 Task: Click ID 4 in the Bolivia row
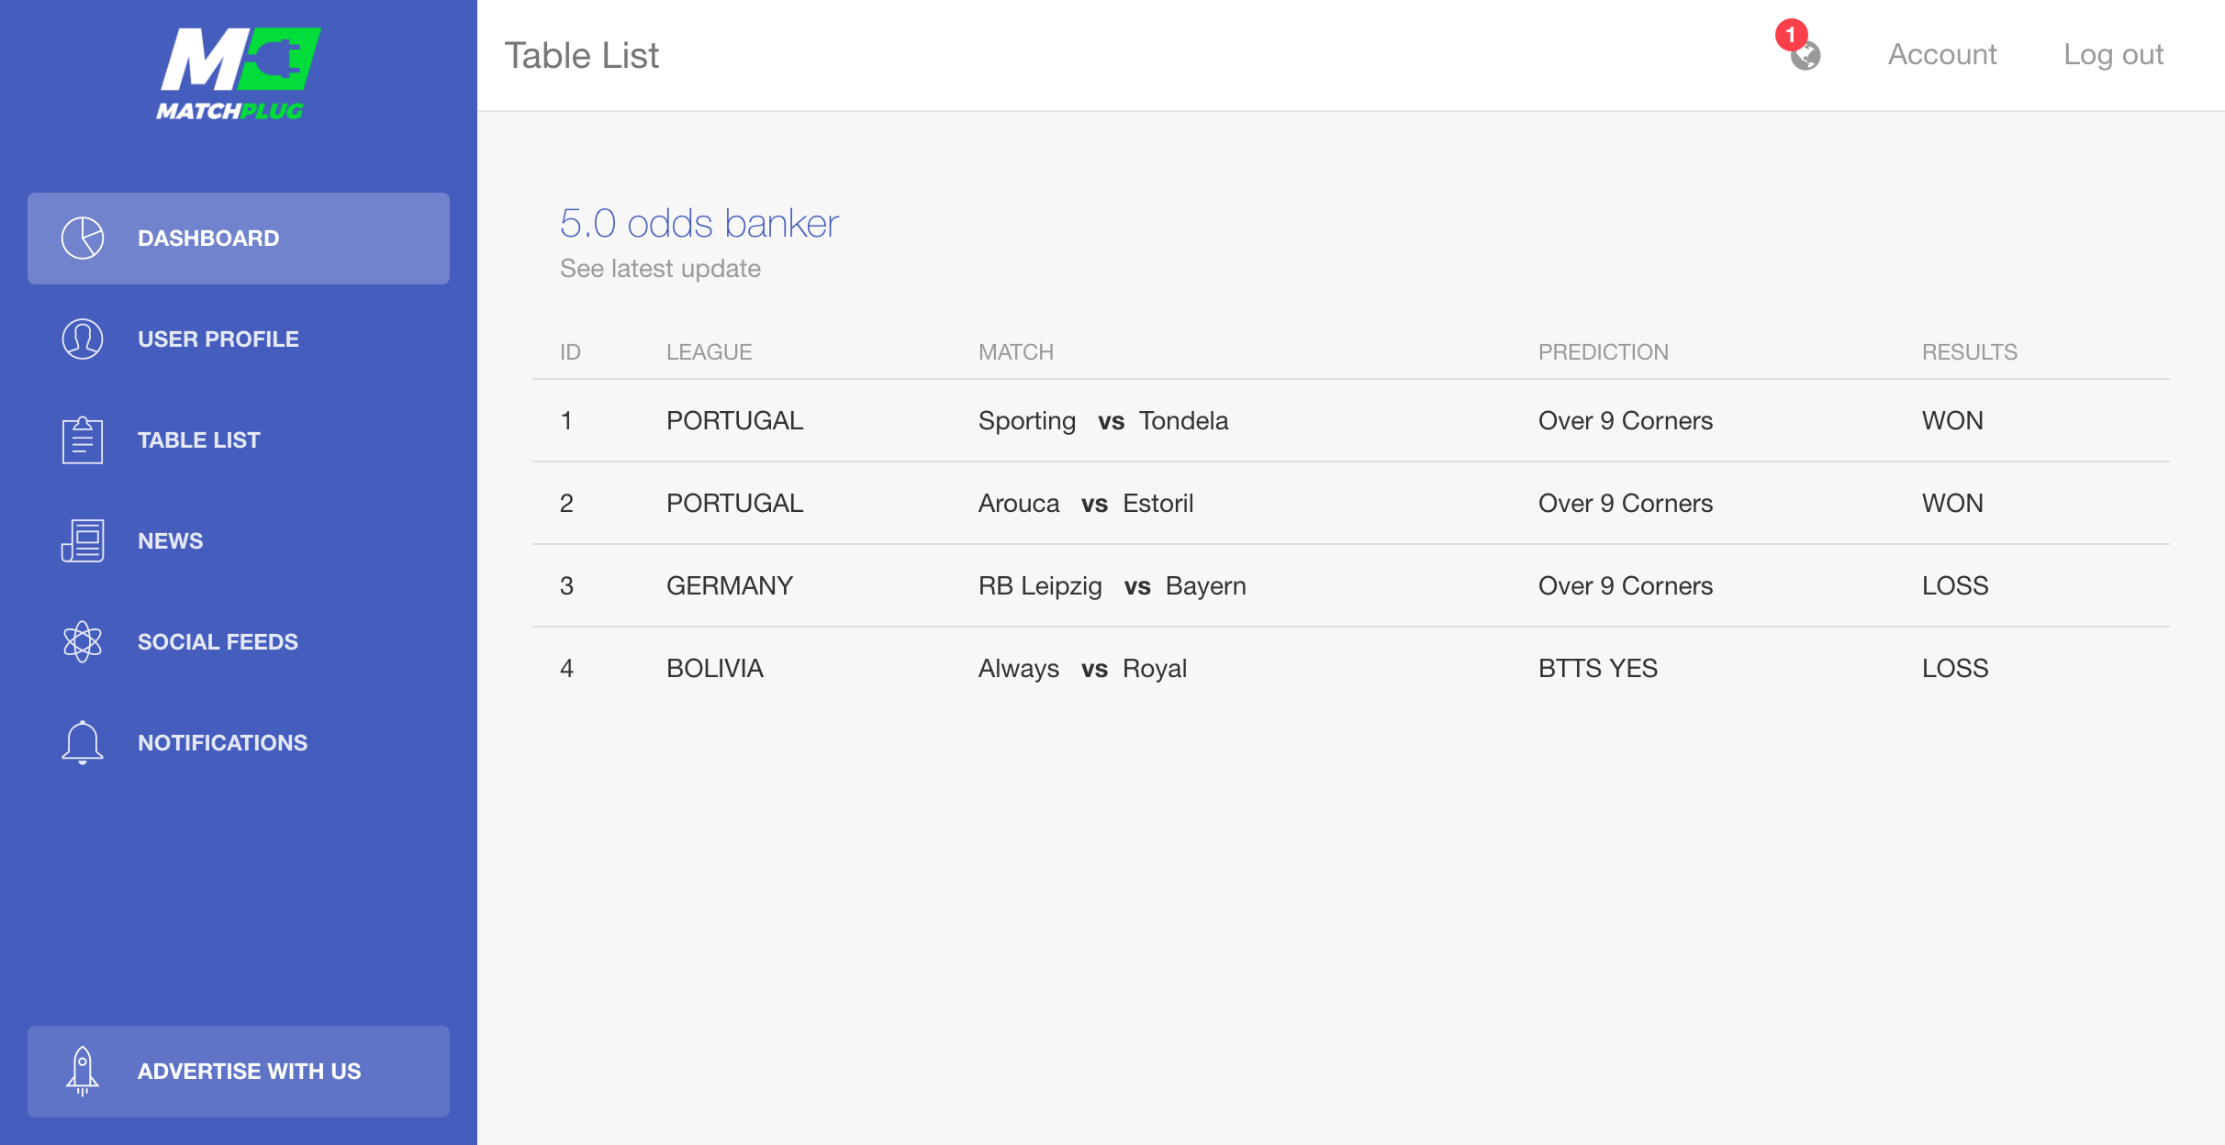[566, 669]
